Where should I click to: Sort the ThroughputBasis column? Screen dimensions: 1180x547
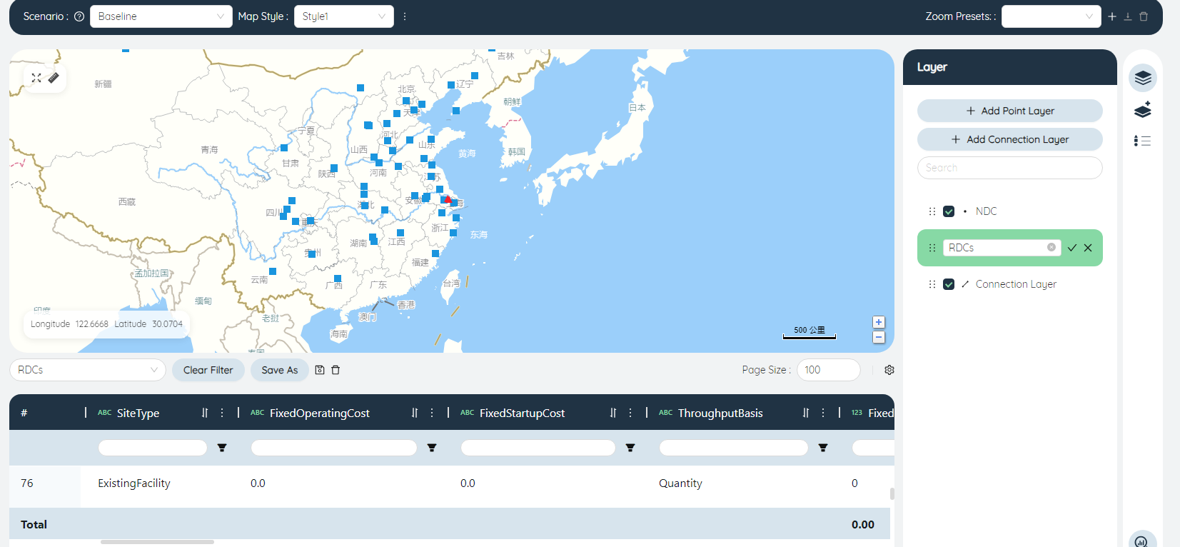(806, 413)
